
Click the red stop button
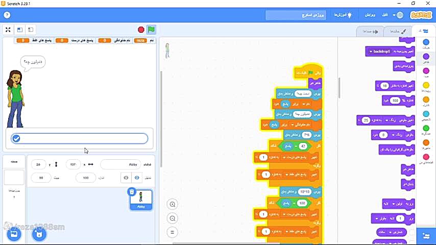pyautogui.click(x=141, y=30)
